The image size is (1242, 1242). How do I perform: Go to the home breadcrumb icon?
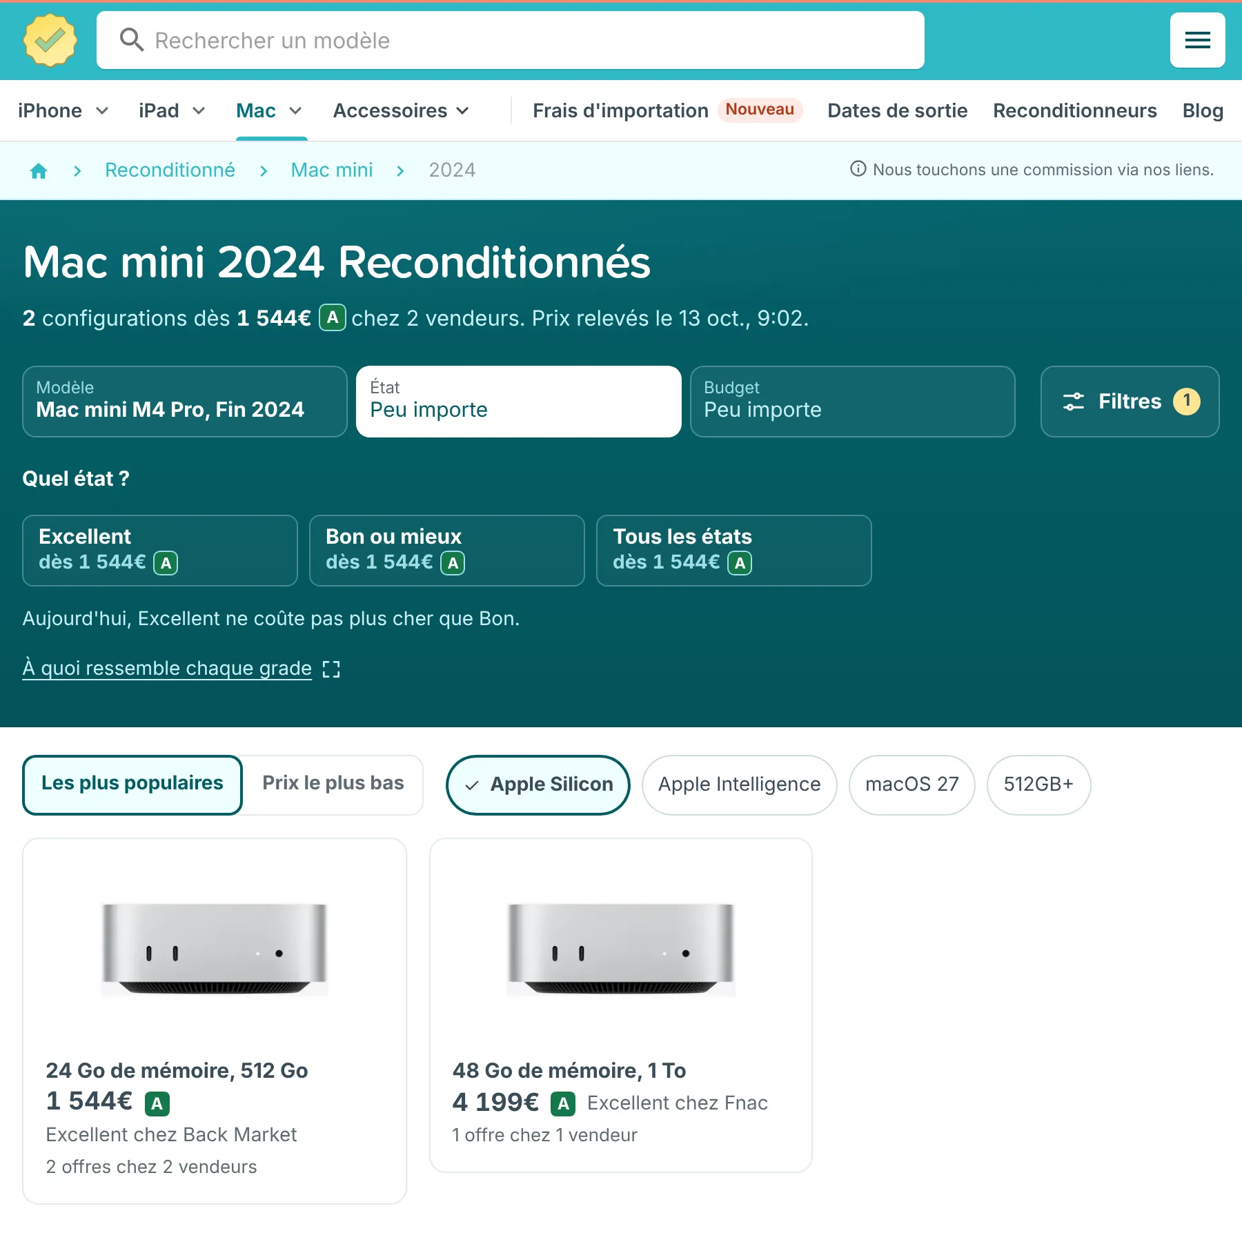[x=39, y=170]
